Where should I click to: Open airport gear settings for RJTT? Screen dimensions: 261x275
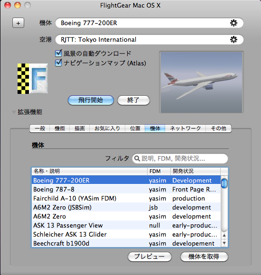[x=233, y=40]
